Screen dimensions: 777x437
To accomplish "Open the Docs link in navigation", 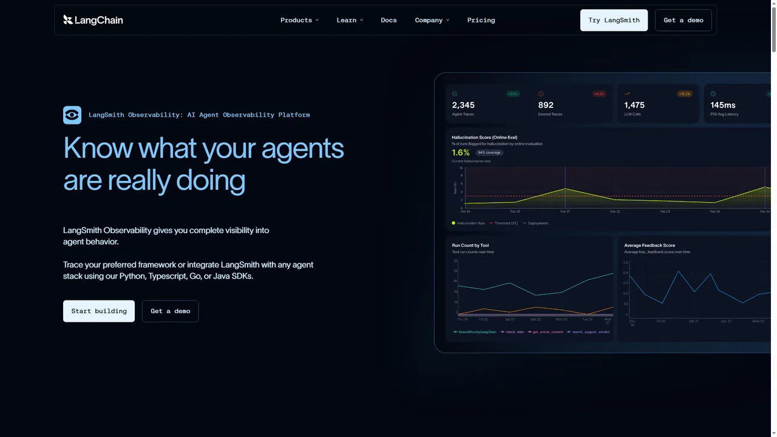I will click(x=388, y=20).
